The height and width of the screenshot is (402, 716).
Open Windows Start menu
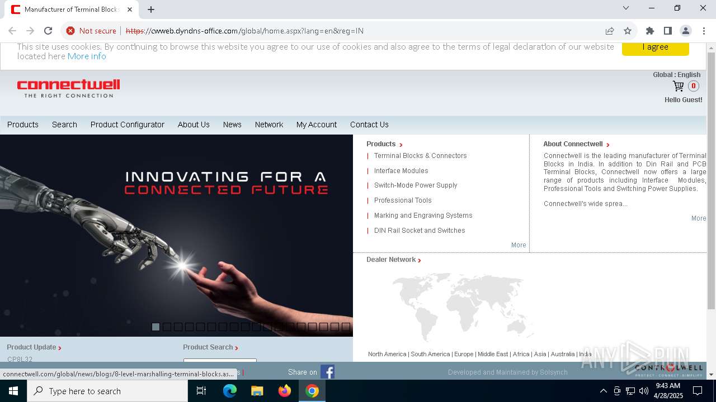pyautogui.click(x=13, y=391)
